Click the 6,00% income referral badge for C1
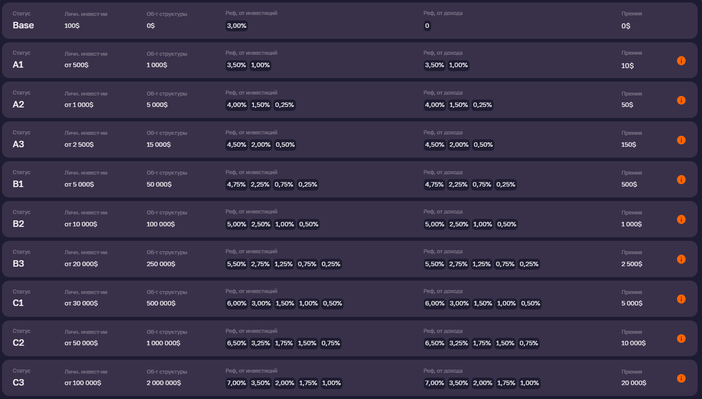 point(435,303)
